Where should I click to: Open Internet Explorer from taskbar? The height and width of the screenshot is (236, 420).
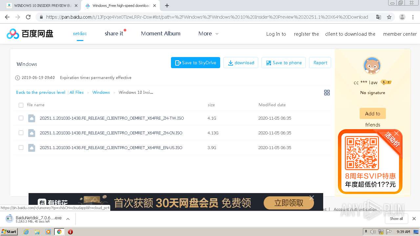click(26, 232)
